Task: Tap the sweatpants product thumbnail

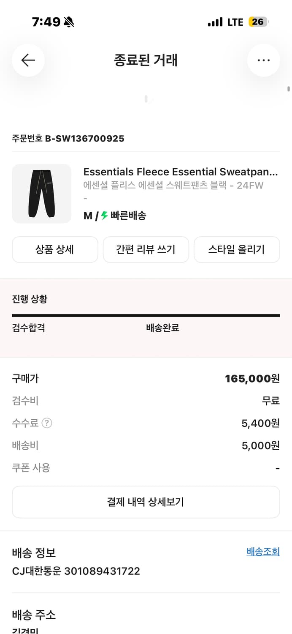Action: [x=42, y=194]
